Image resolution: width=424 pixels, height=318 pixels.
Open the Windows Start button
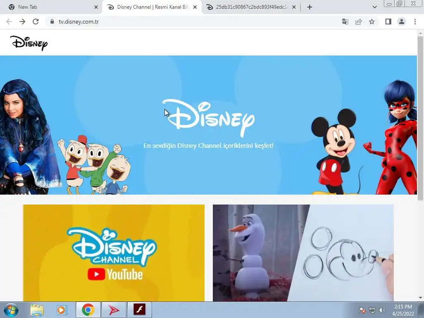[x=11, y=310]
